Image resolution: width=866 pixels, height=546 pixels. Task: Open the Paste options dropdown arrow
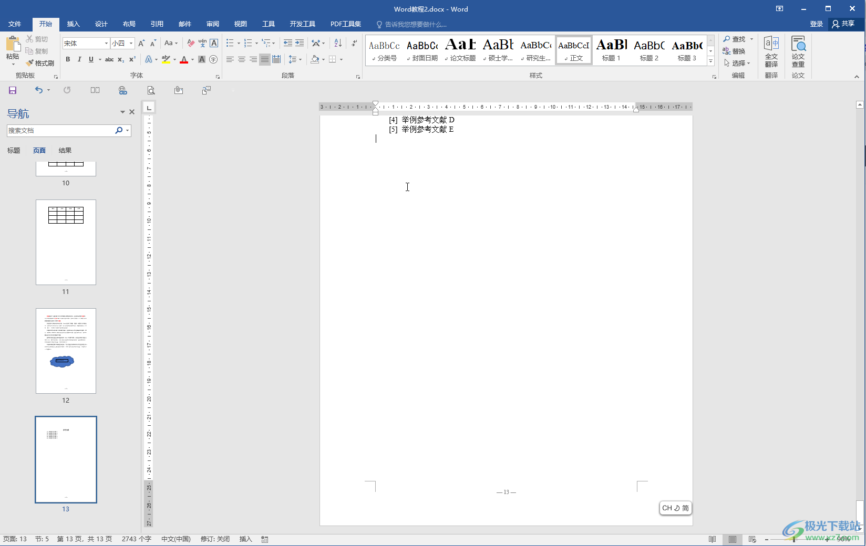pos(13,64)
